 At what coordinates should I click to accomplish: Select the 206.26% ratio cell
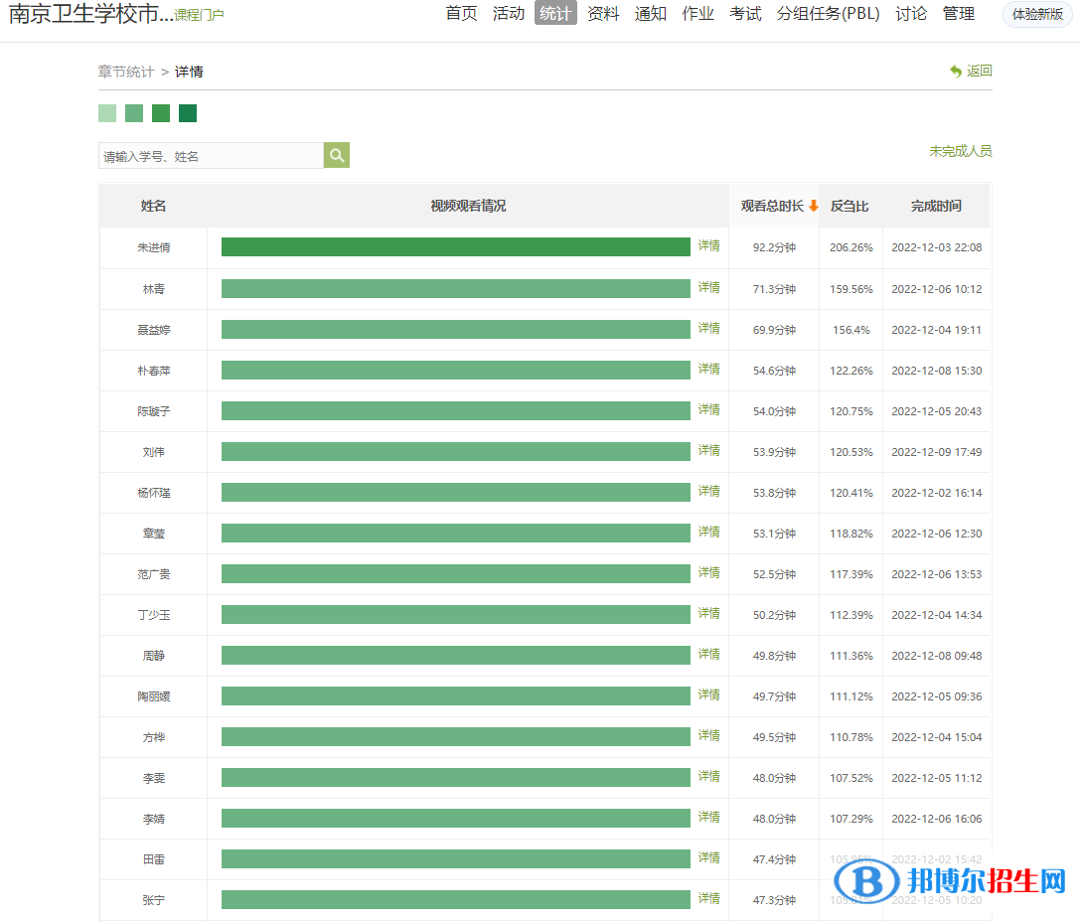click(x=851, y=247)
